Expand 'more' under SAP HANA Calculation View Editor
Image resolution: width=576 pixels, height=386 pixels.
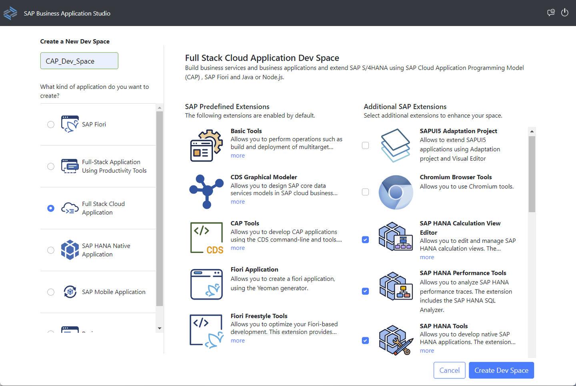click(427, 257)
